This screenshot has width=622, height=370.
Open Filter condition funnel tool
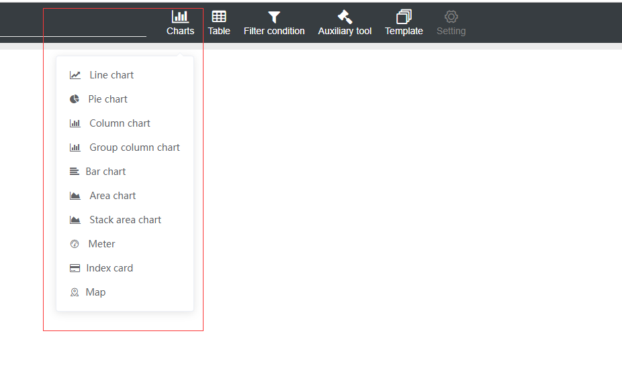(x=274, y=23)
